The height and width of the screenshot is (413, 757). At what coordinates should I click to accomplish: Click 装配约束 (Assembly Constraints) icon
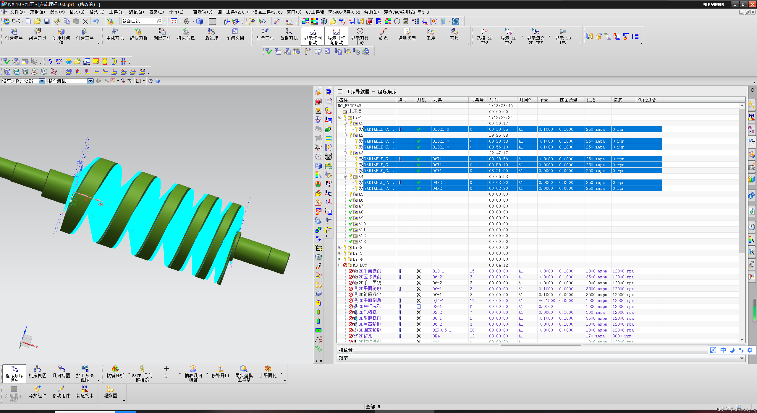(x=85, y=392)
